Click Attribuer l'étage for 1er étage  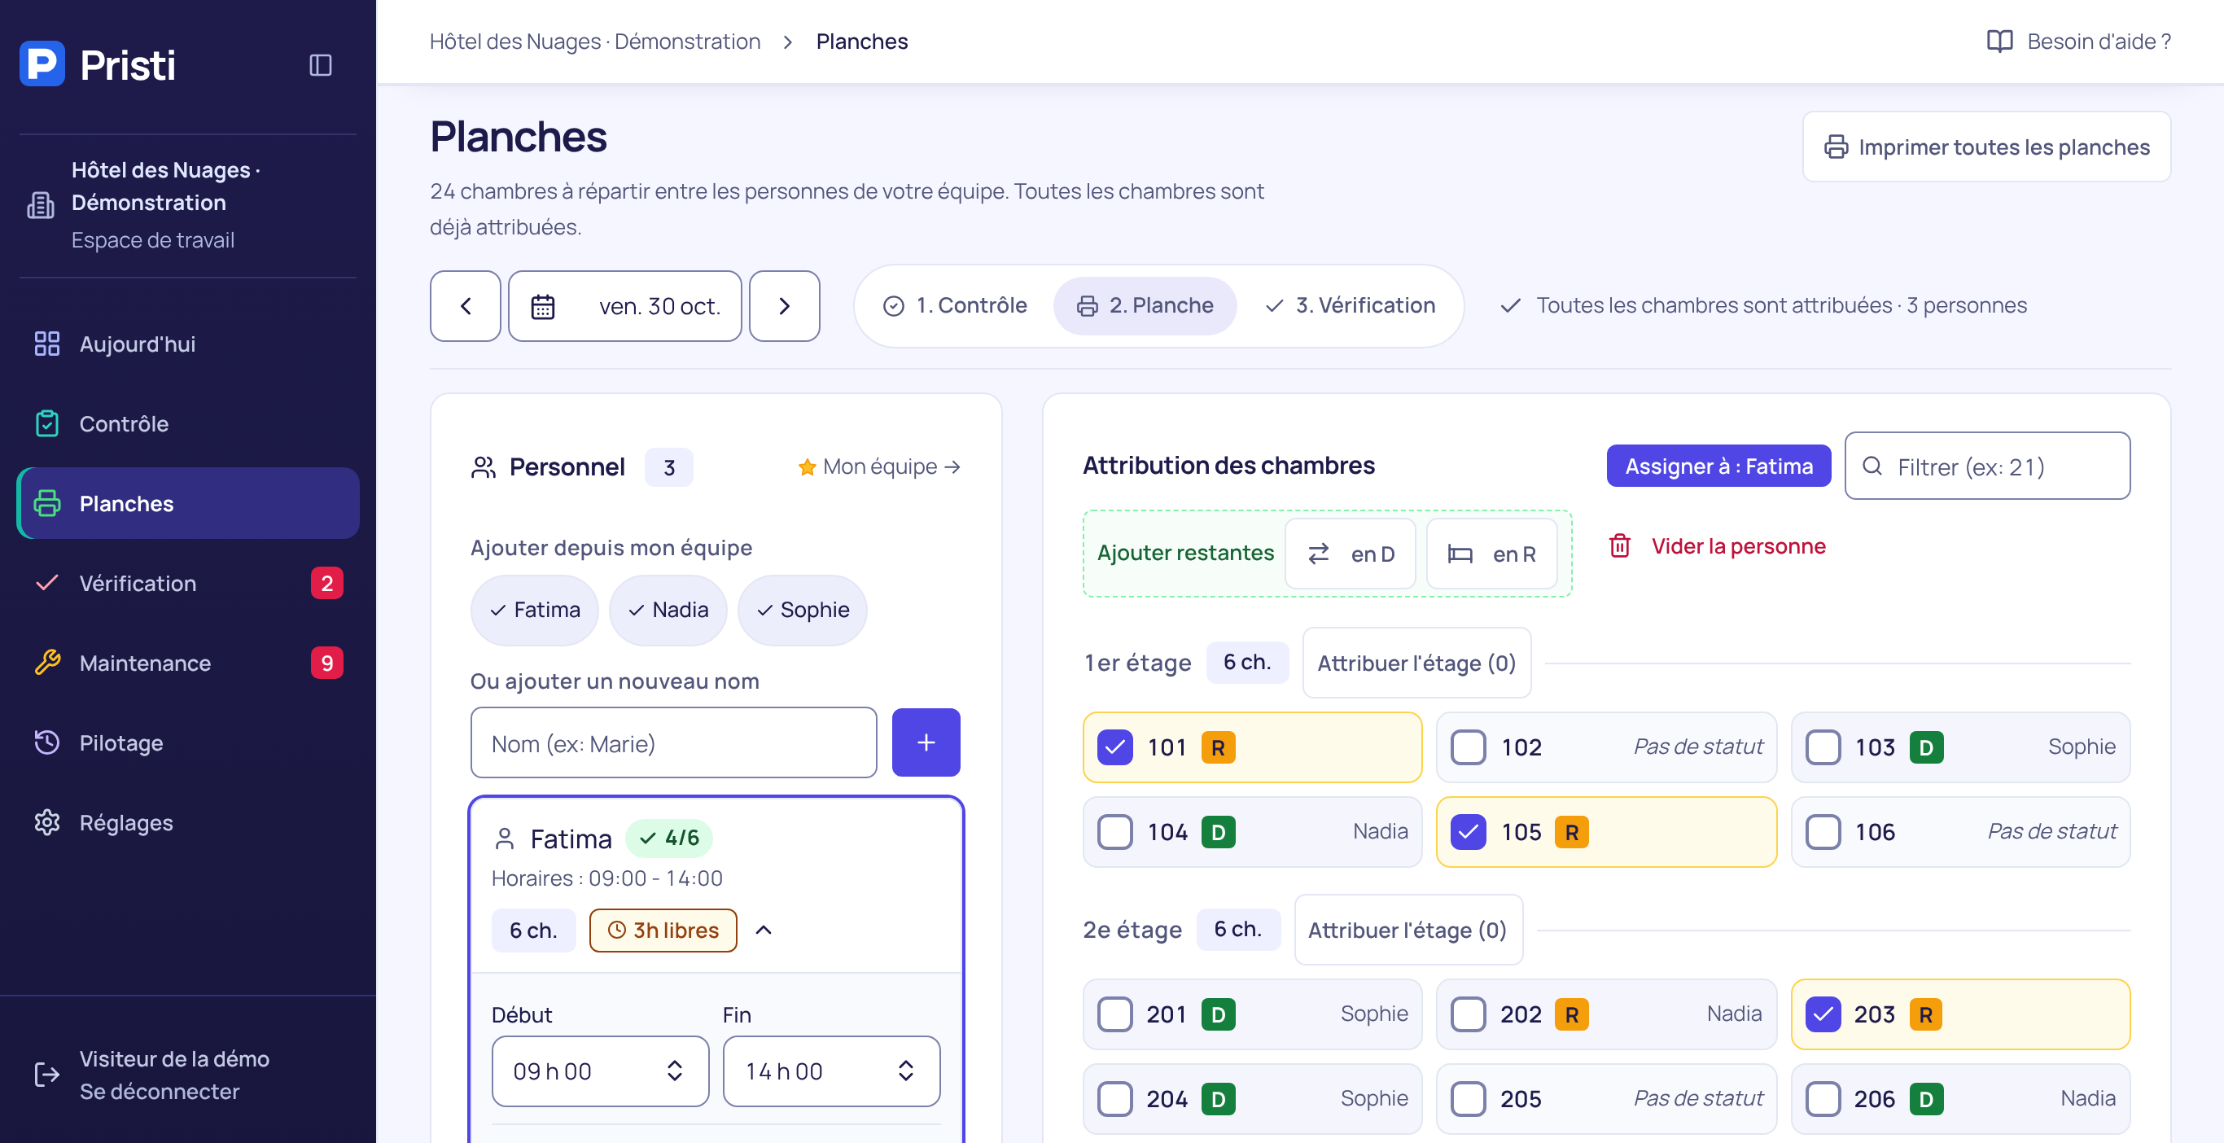pyautogui.click(x=1416, y=663)
